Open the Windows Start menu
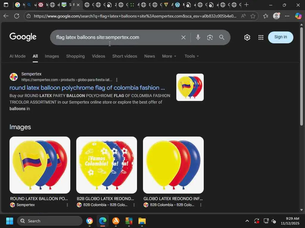The image size is (305, 228). click(x=10, y=221)
